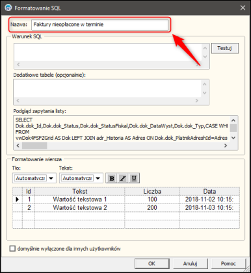The height and width of the screenshot is (273, 251).
Task: Click inside Dodatkowe tabele text area
Action: pyautogui.click(x=107, y=88)
